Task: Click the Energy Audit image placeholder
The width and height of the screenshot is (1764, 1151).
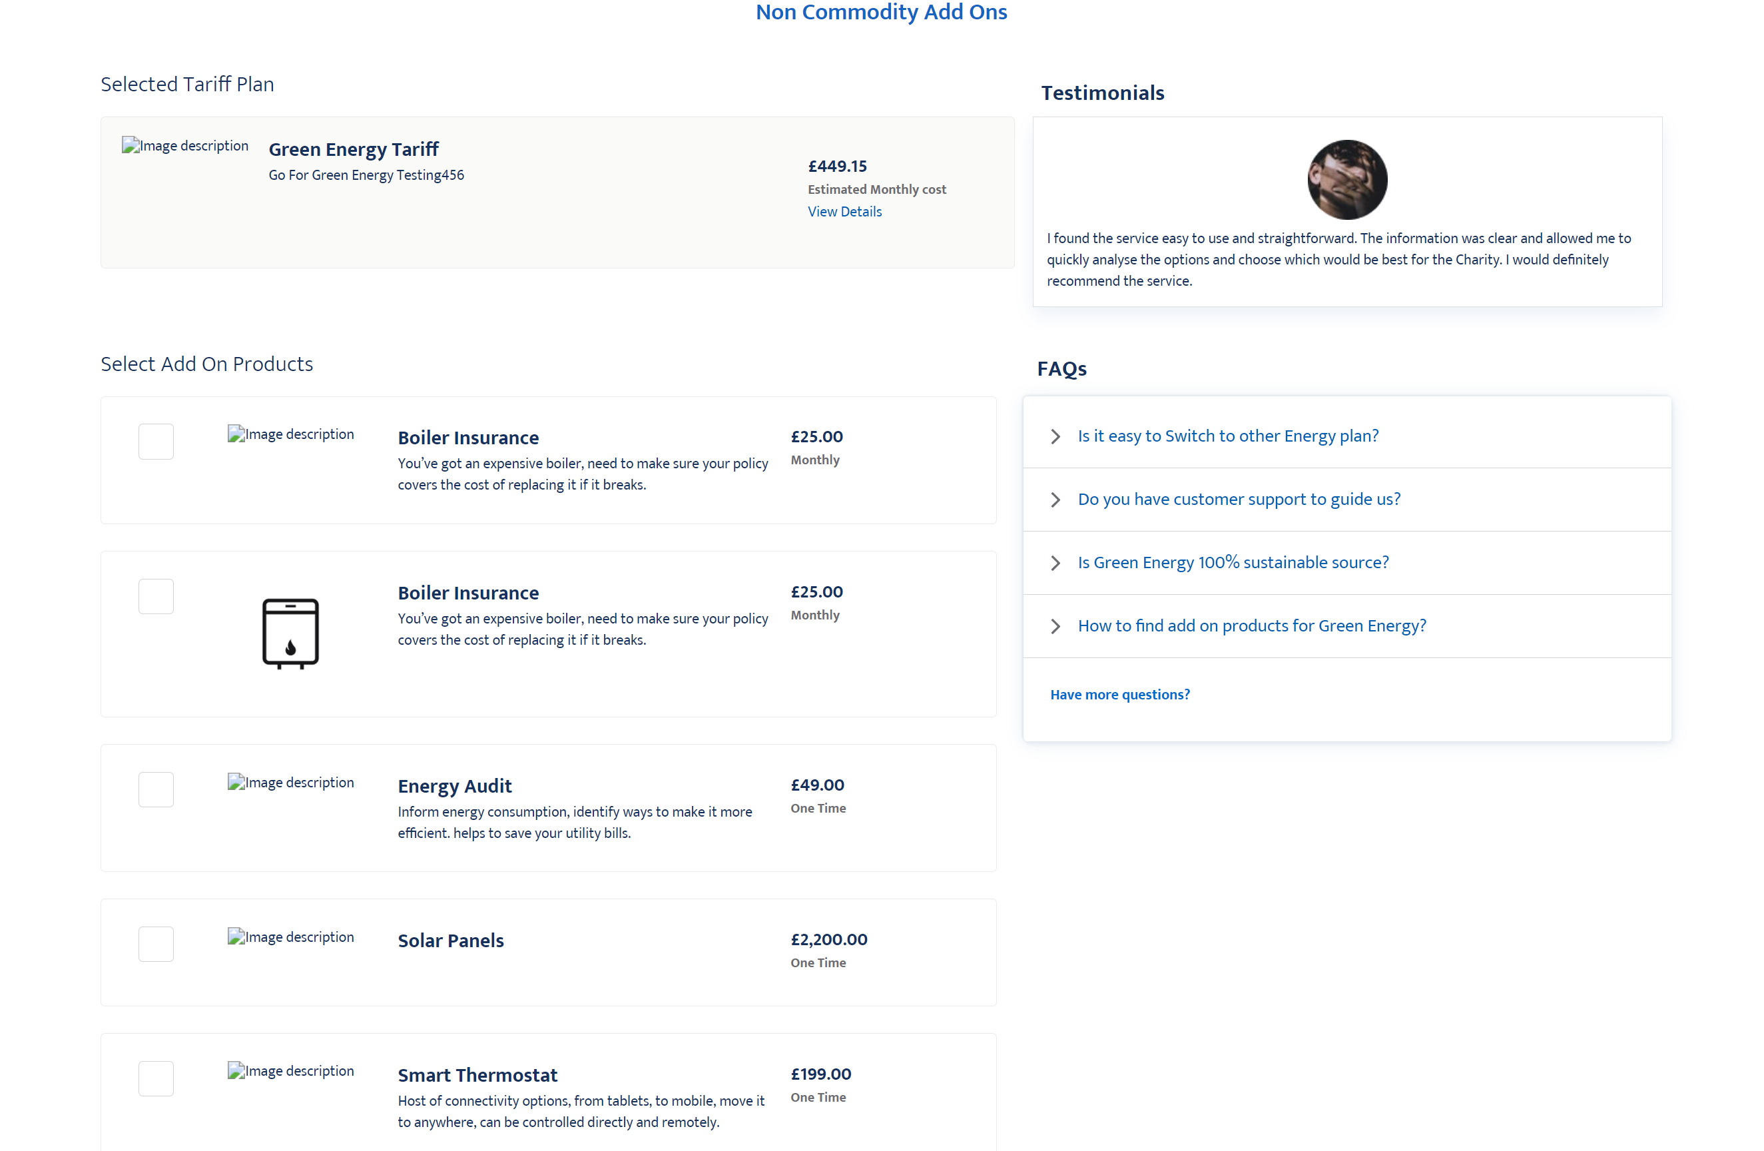Action: 290,782
